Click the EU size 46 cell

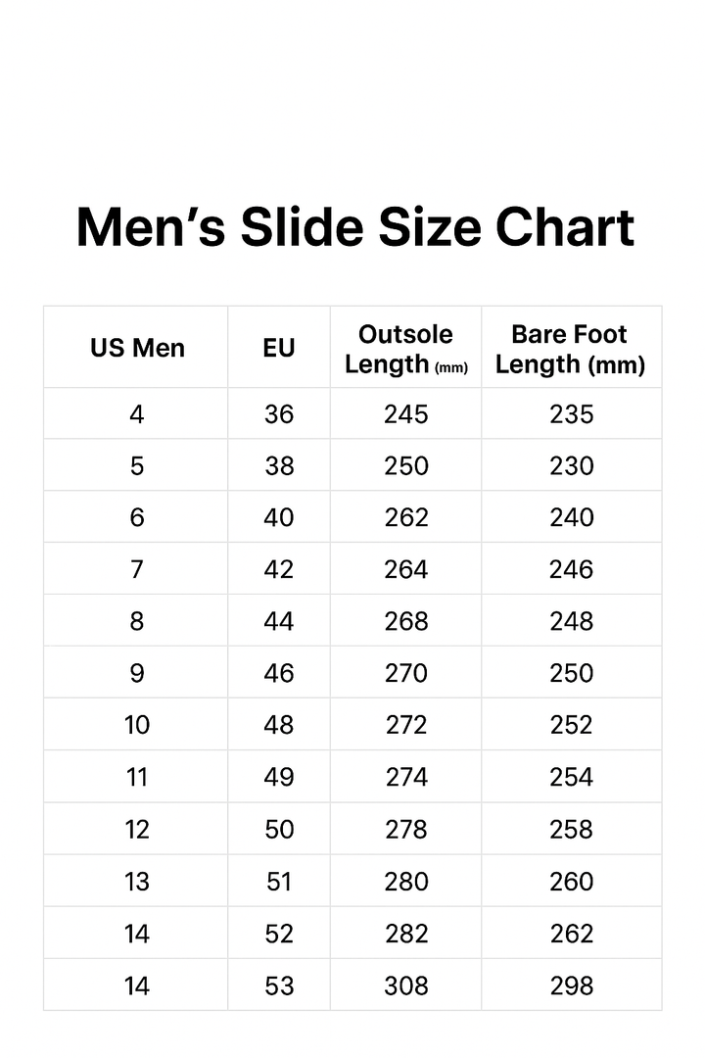(x=279, y=673)
